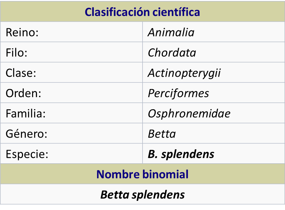Select the "Familia:" row label
The height and width of the screenshot is (210, 285).
point(26,114)
